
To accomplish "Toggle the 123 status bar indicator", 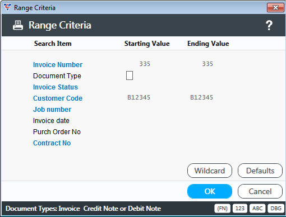I will click(x=240, y=208).
